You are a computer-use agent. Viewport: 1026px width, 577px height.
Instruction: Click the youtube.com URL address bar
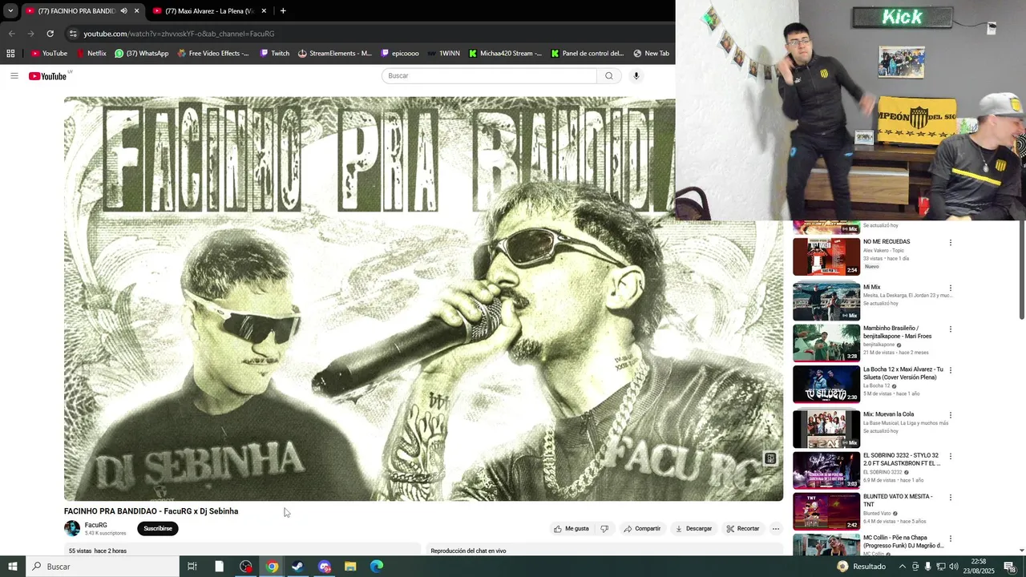[369, 34]
